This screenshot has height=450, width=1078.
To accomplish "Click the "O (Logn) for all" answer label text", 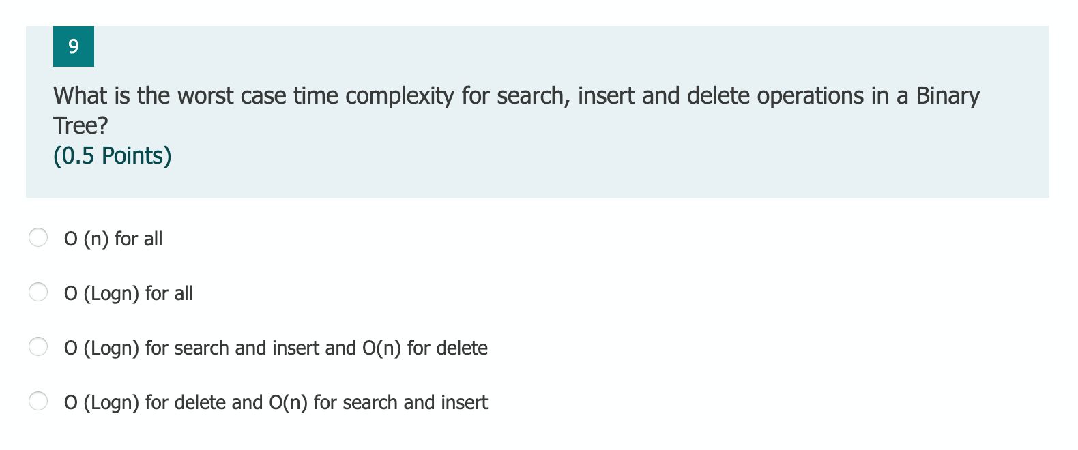I will point(128,293).
